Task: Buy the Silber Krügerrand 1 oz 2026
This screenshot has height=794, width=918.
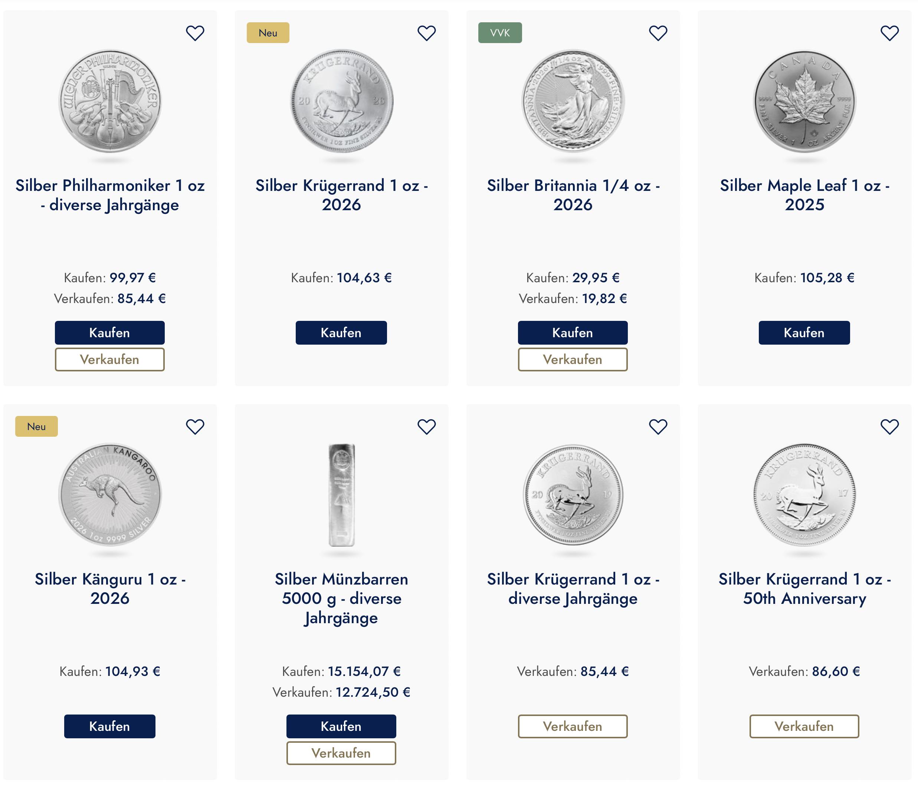Action: coord(341,332)
